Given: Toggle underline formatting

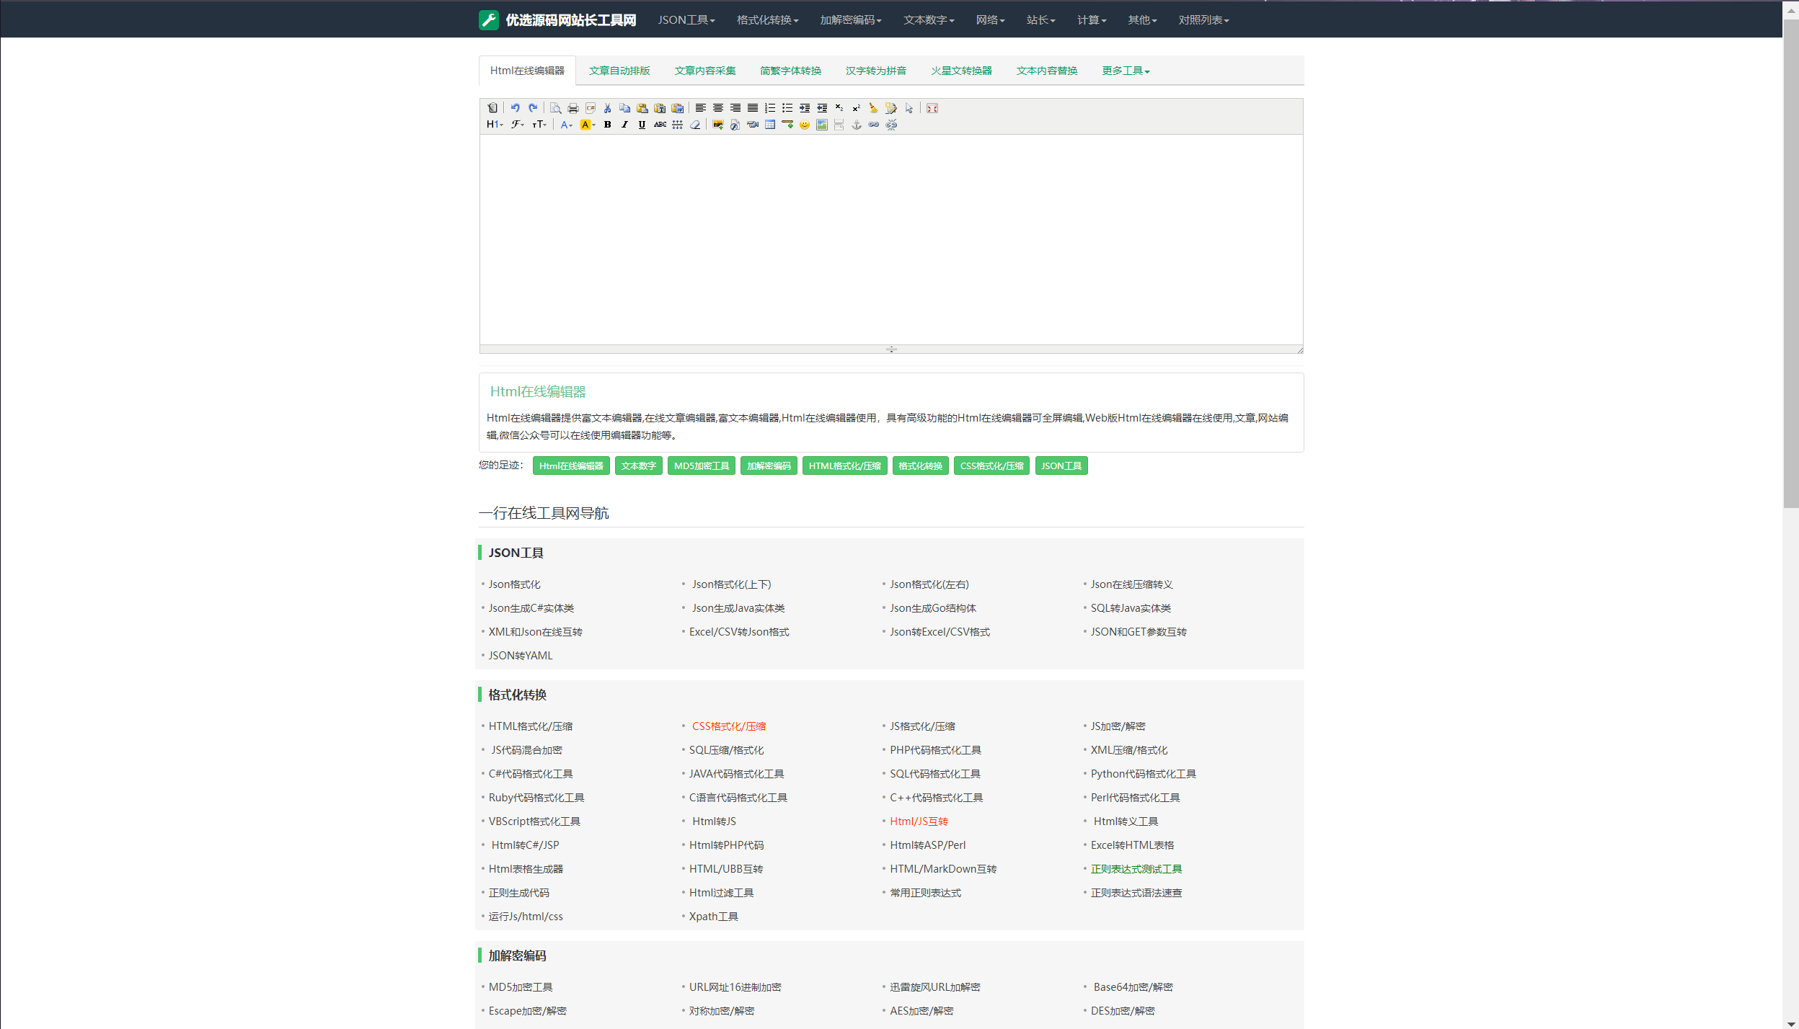Looking at the screenshot, I should tap(642, 125).
